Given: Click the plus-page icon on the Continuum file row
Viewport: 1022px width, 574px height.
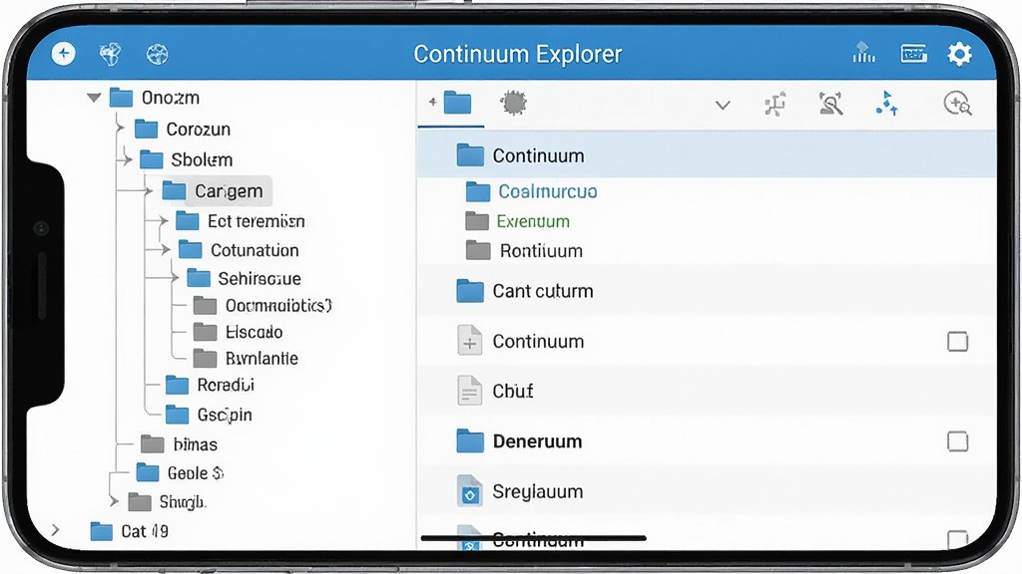Looking at the screenshot, I should [x=469, y=341].
